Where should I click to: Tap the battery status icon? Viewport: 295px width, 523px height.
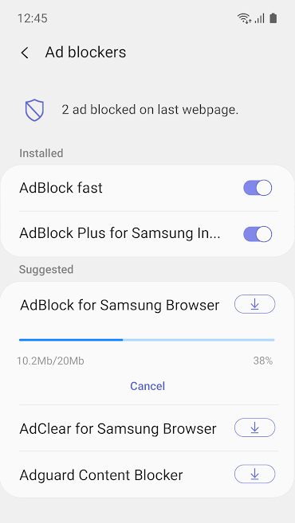[x=273, y=18]
